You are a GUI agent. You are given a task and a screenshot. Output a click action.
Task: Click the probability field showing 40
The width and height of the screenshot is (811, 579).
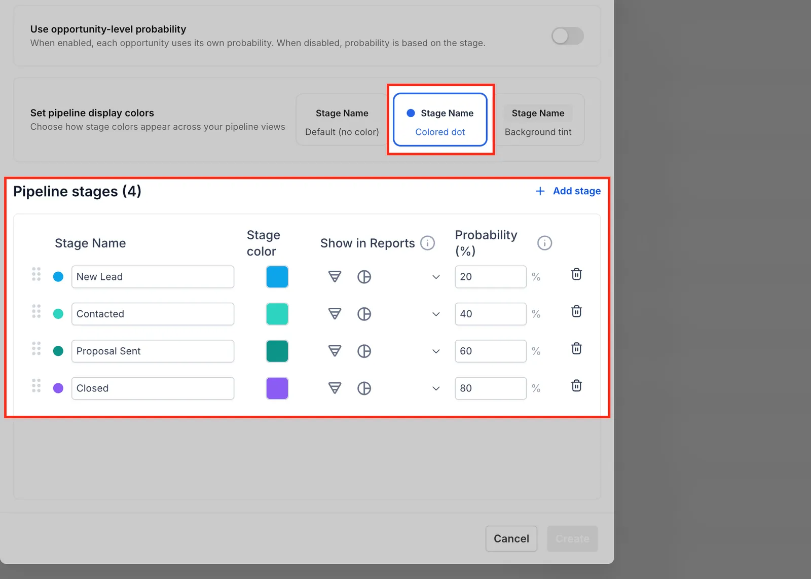pyautogui.click(x=491, y=314)
